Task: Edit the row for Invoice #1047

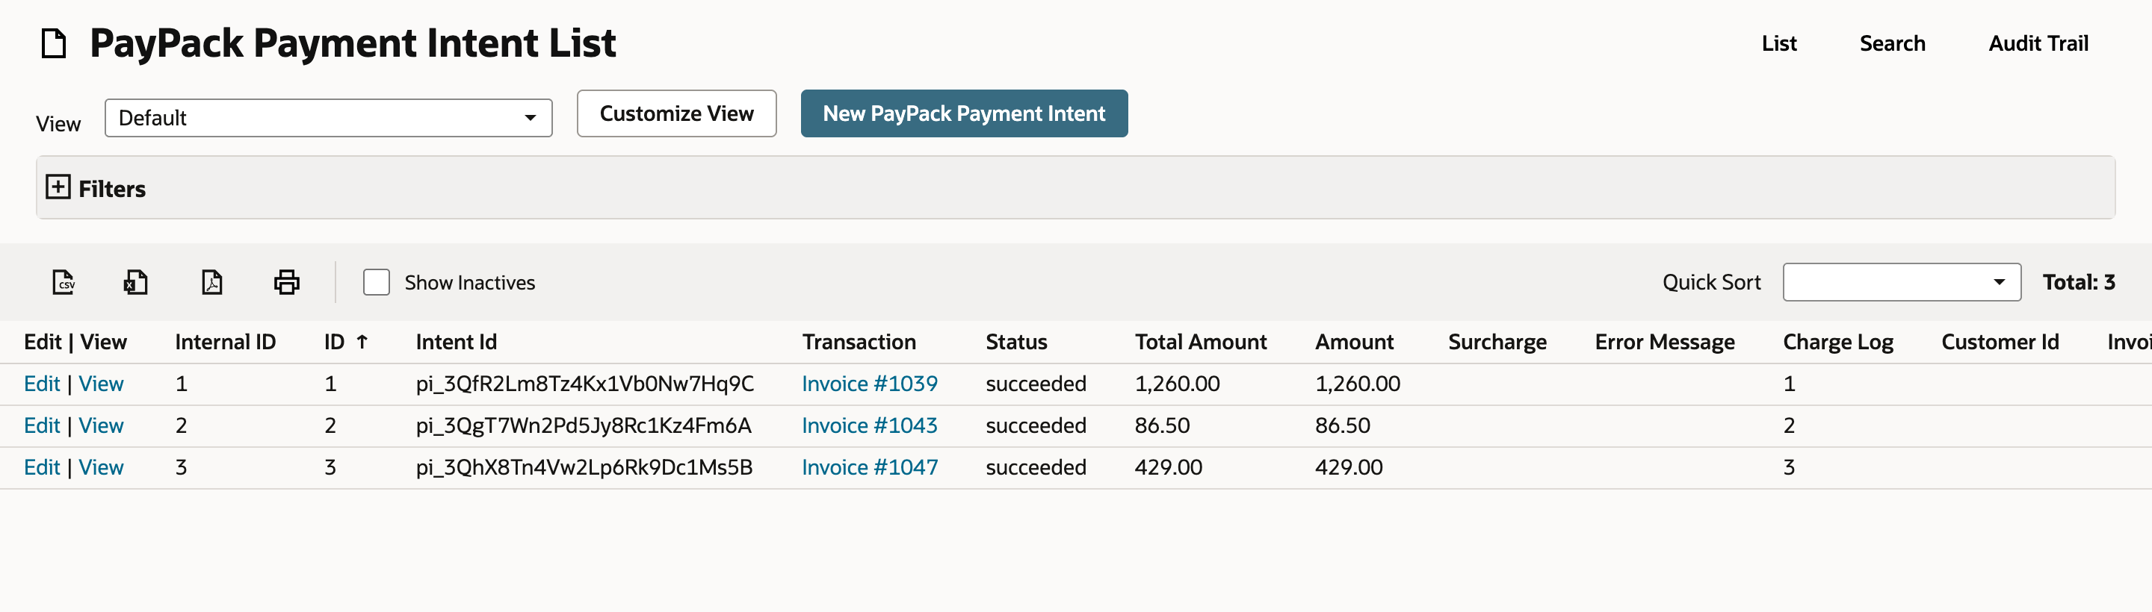Action: tap(42, 467)
